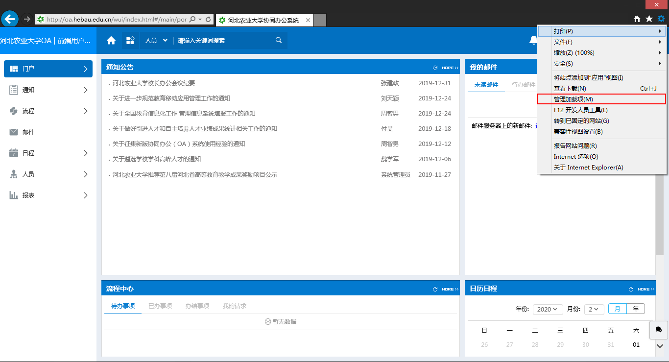The image size is (669, 362).
Task: Click the 流程 sidebar icon
Action: pyautogui.click(x=14, y=111)
